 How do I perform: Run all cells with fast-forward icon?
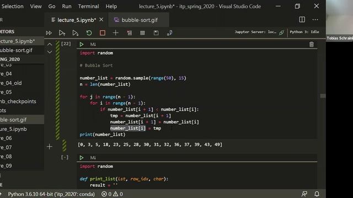pos(49,33)
